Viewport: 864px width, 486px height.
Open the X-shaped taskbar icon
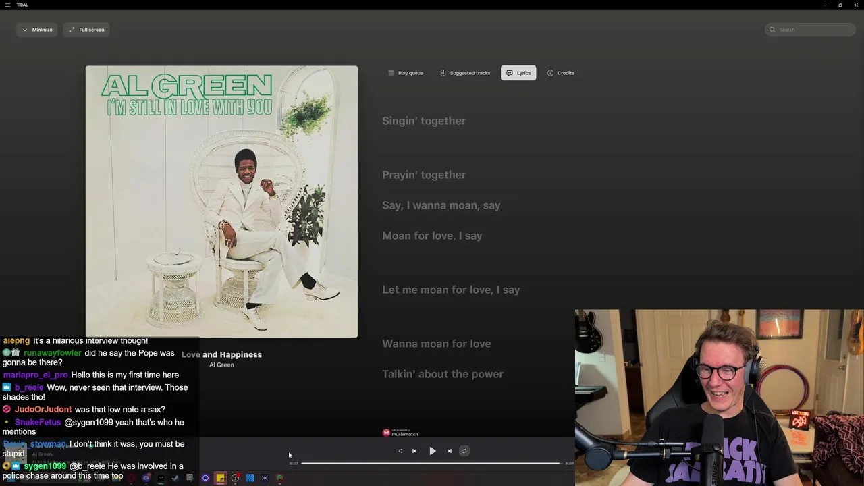[265, 478]
